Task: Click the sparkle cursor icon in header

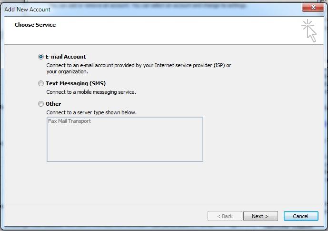Action: pyautogui.click(x=309, y=30)
